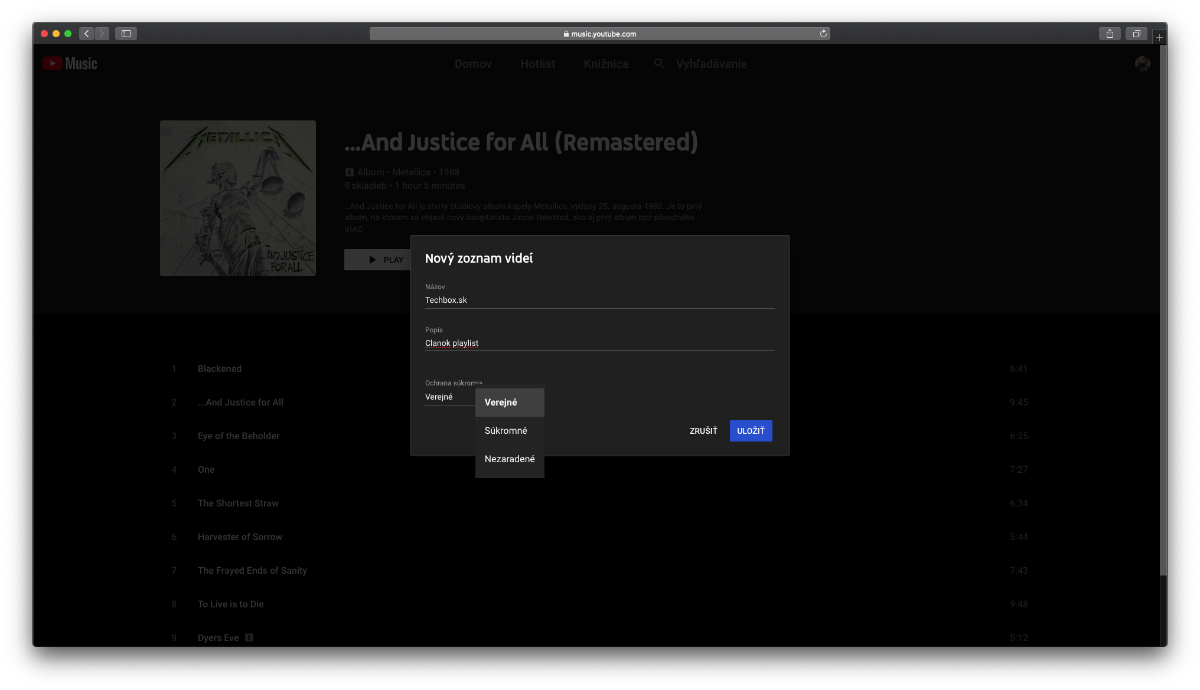The height and width of the screenshot is (690, 1200).
Task: Open the Metallica artist link
Action: [x=411, y=172]
